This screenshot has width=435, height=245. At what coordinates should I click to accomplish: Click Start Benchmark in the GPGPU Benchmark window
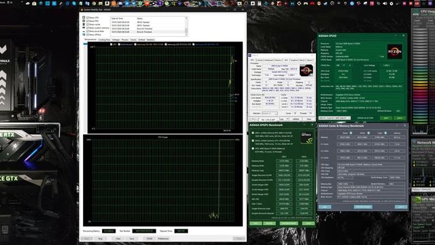tap(289, 223)
